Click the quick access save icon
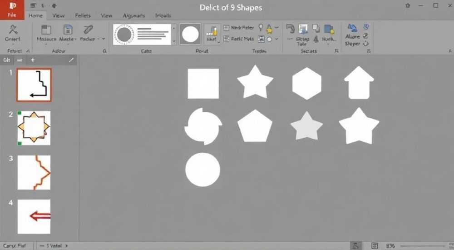This screenshot has width=454, height=250. [x=34, y=5]
